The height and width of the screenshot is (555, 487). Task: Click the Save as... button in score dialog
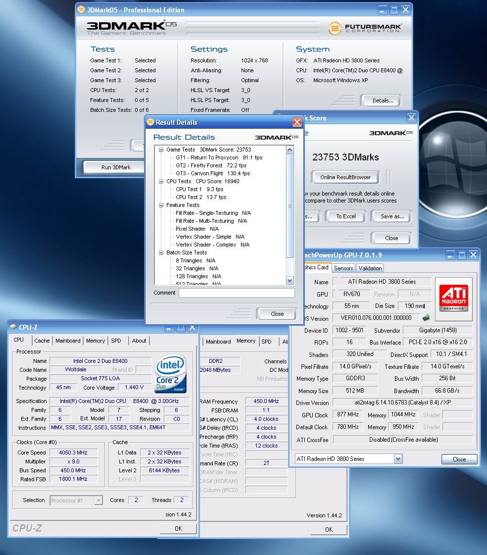click(392, 216)
